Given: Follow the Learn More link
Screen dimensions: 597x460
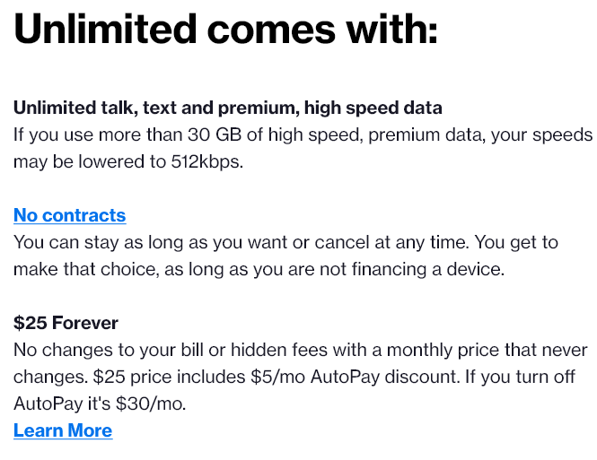Looking at the screenshot, I should pos(63,430).
